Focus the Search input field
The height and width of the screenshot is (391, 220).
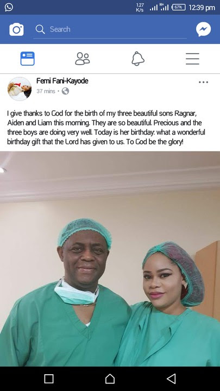(x=110, y=29)
